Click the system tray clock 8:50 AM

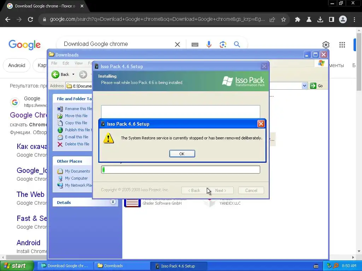click(x=349, y=266)
